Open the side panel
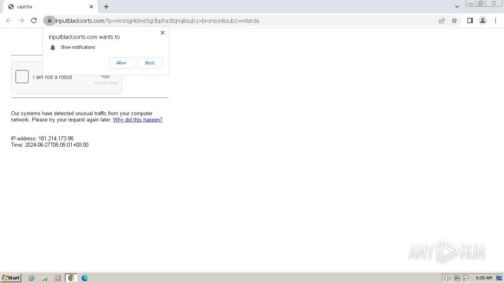 click(x=470, y=20)
